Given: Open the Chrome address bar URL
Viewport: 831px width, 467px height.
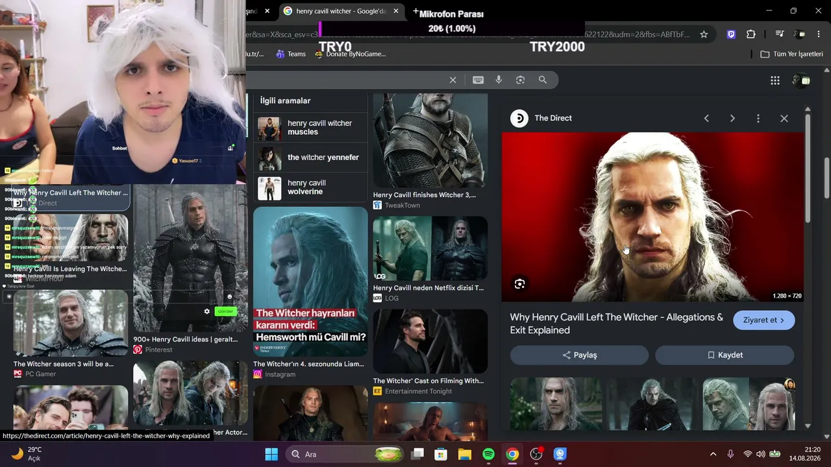Looking at the screenshot, I should pos(467,34).
